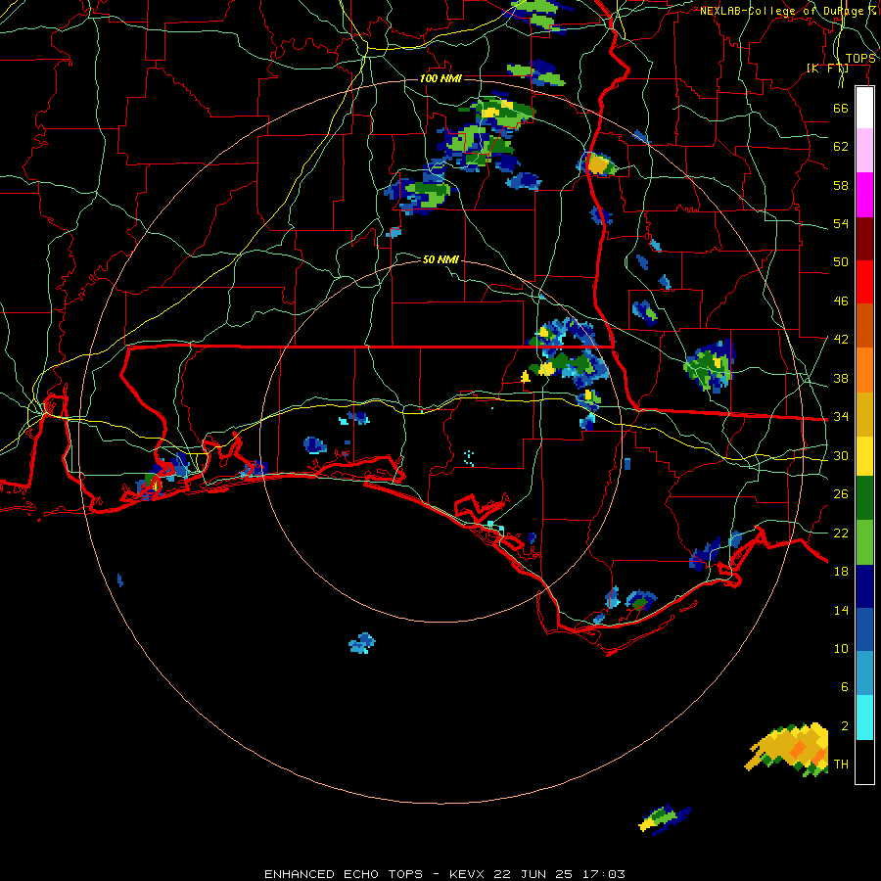Viewport: 881px width, 881px height.
Task: Click the "TH" threshold label
Action: pyautogui.click(x=841, y=765)
